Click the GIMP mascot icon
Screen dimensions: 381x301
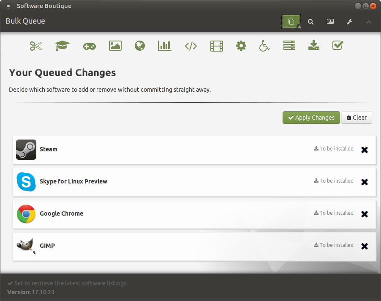coord(26,246)
